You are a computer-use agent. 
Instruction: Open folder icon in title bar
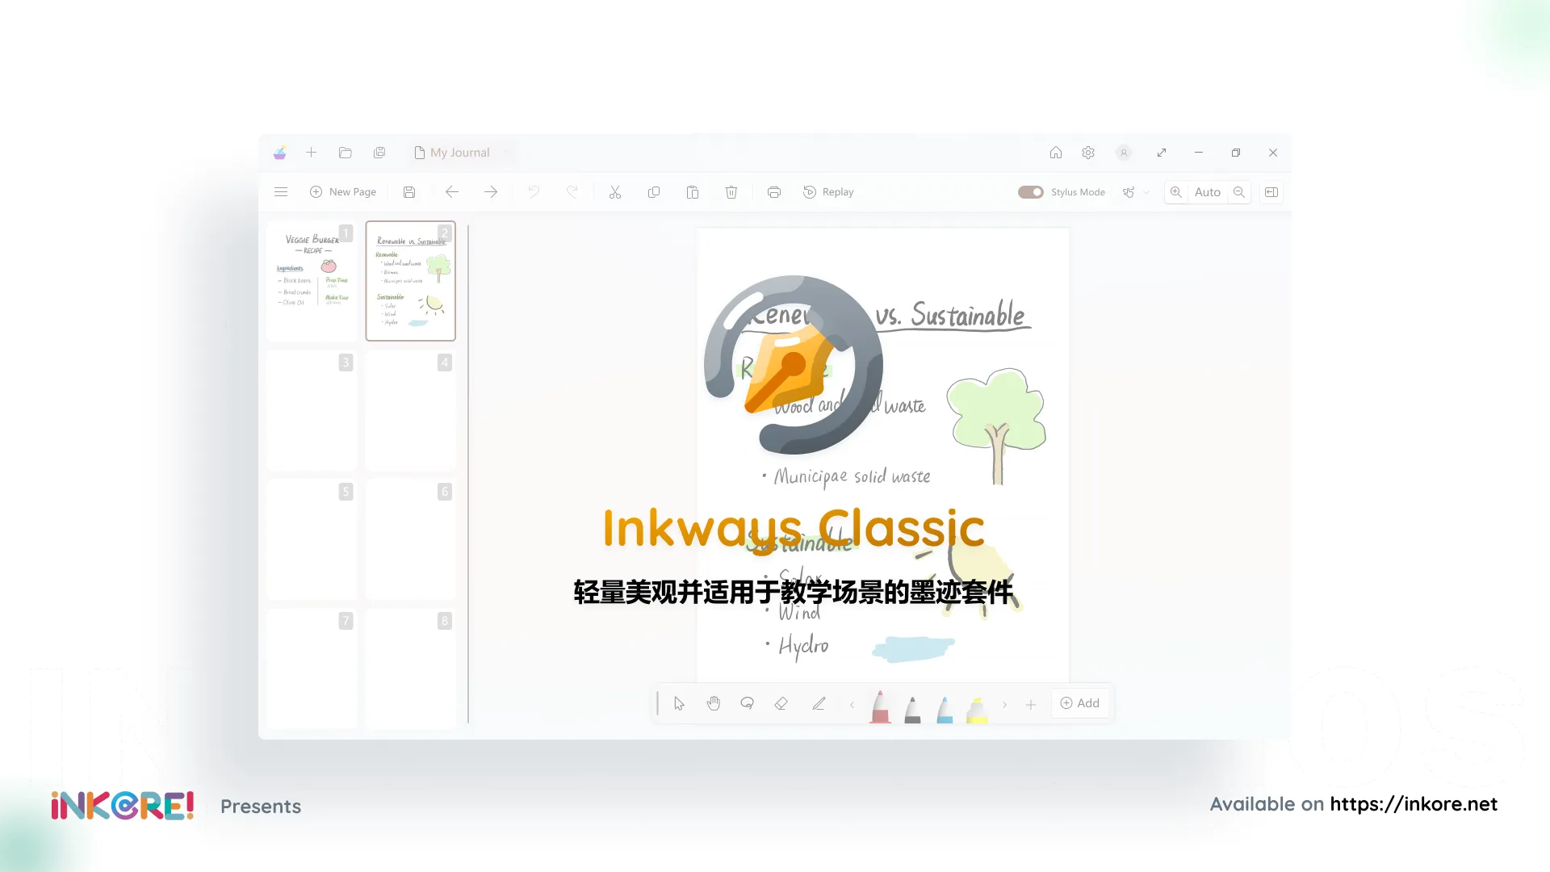point(346,153)
